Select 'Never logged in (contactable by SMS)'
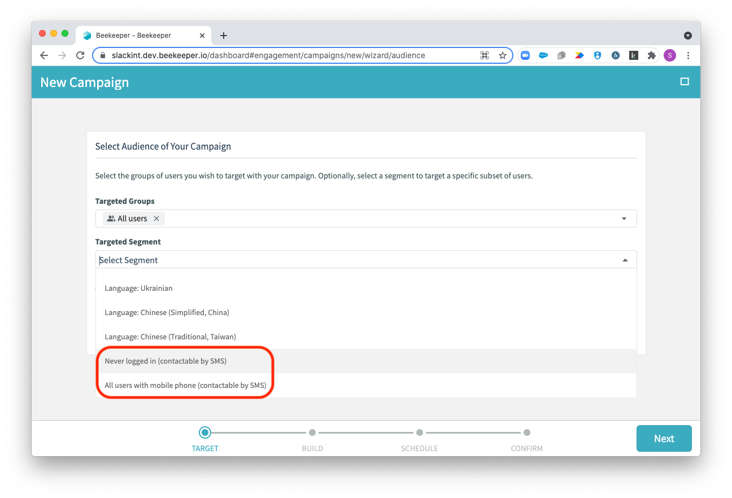This screenshot has height=498, width=732. coord(165,360)
